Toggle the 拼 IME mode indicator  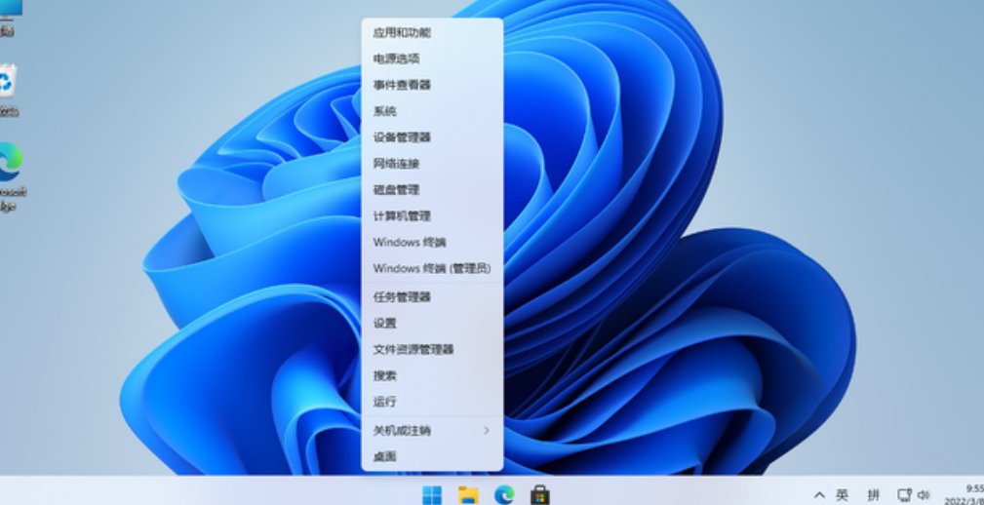873,495
